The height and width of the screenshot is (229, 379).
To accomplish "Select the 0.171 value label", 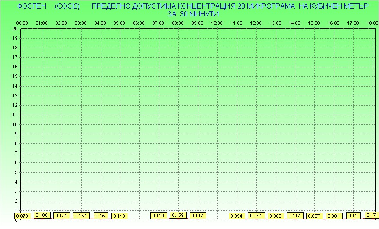I will 372,215.
